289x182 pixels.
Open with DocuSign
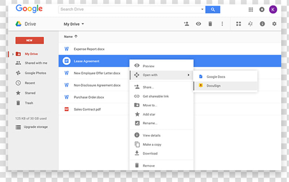(x=225, y=86)
